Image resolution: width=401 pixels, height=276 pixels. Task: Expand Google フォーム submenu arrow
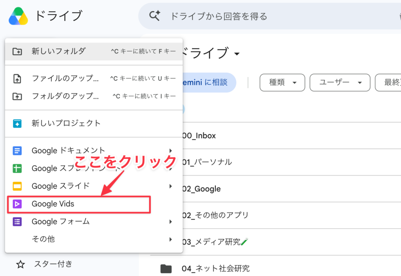pyautogui.click(x=171, y=222)
